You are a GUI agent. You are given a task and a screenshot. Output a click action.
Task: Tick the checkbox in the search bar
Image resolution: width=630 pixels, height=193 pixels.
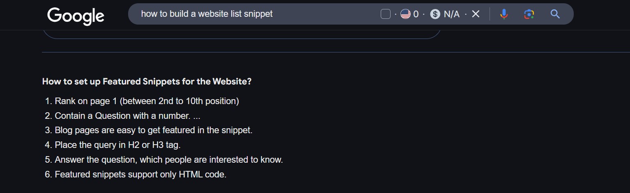tap(385, 14)
